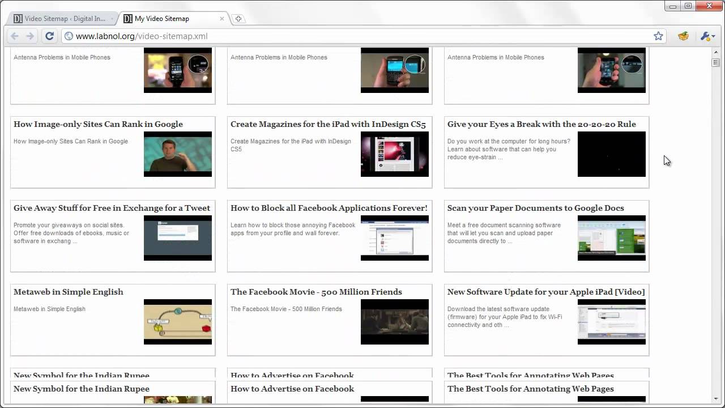
Task: Click thumbnail for Scan your Paper Documents
Action: coord(612,238)
